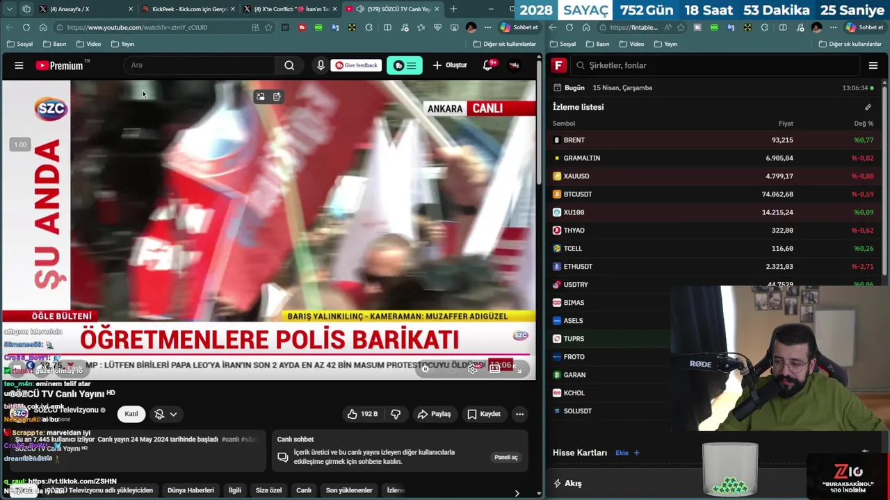Open Copilot Sohbet et in right browser

864,27
